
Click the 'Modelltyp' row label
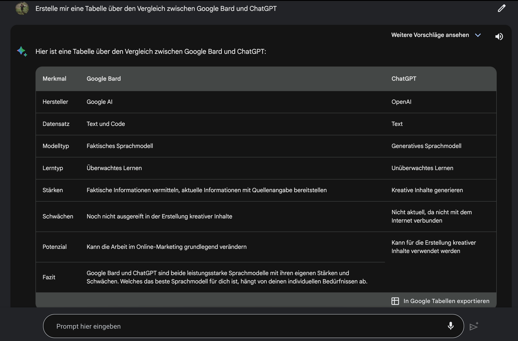[x=56, y=146]
